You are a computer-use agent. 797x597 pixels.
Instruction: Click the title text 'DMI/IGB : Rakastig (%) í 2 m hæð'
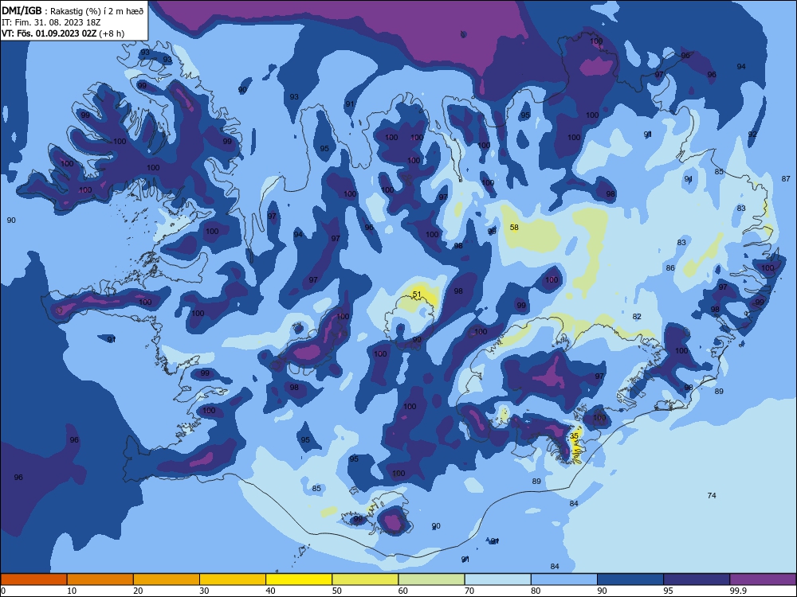73,10
